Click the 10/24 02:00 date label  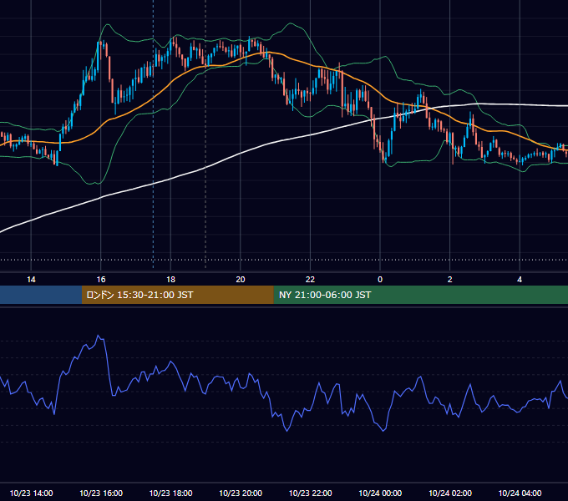click(450, 493)
